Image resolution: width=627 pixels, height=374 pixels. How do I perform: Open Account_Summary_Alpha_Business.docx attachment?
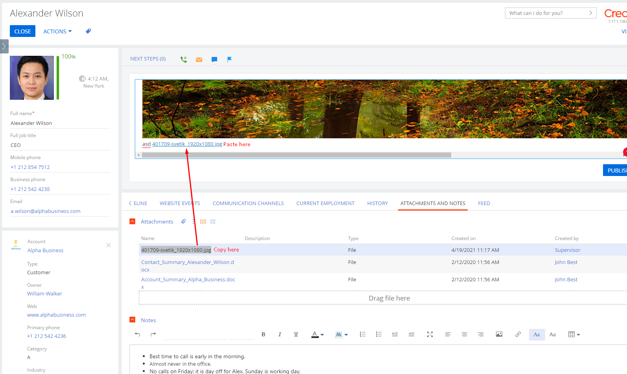(188, 283)
